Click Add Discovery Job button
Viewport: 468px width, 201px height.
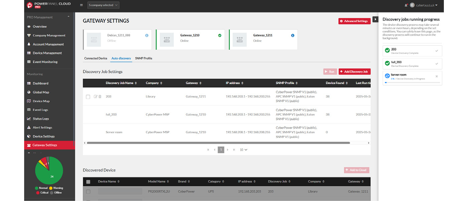pos(354,71)
